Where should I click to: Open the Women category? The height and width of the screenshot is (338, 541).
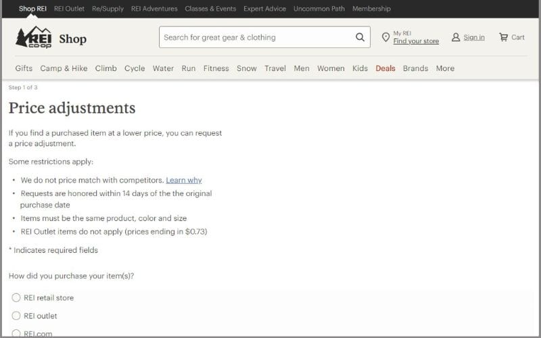(x=331, y=68)
